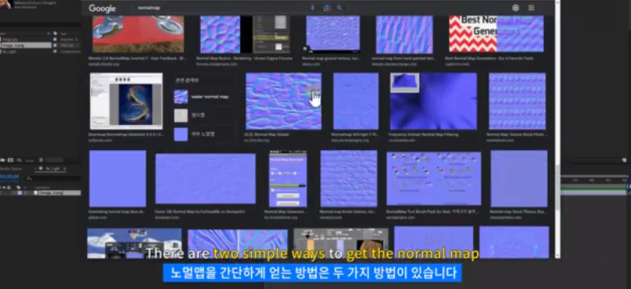
Task: Open Google quick settings gear icon
Action: [516, 8]
